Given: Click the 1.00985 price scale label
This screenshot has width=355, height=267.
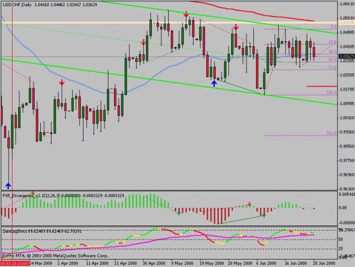Looking at the screenshot, I should pyautogui.click(x=347, y=104).
